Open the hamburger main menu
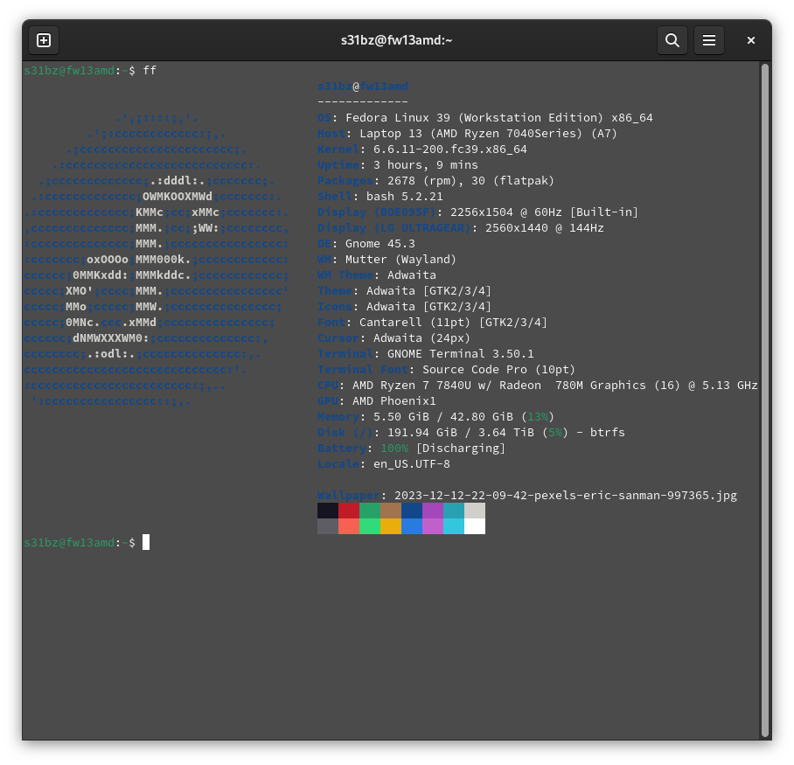 (709, 40)
